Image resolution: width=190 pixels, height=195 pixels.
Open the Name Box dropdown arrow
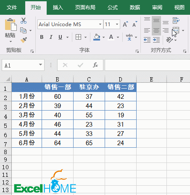click(x=40, y=65)
